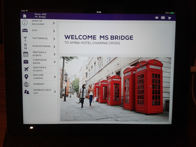Select the Stay menu label

[35, 30]
